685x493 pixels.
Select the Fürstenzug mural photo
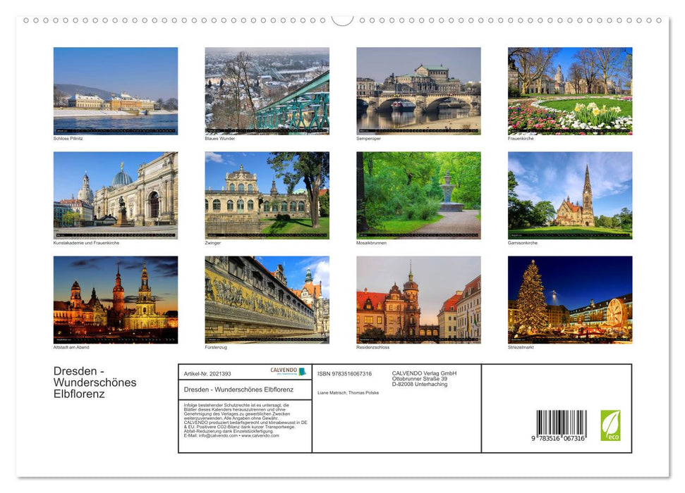267,299
